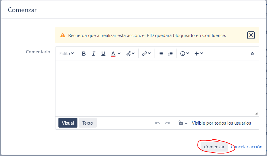Screen dimensions: 267x156
Task: Click the orange warning triangle icon
Action: pos(63,35)
